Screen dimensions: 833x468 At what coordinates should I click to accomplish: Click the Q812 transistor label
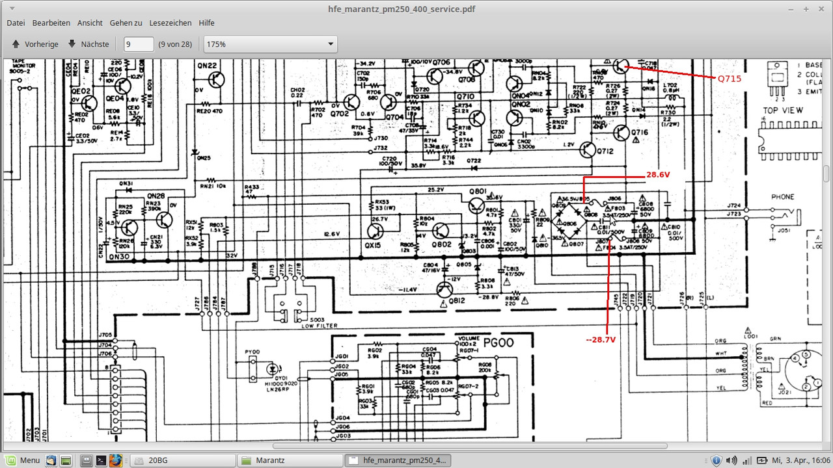457,302
